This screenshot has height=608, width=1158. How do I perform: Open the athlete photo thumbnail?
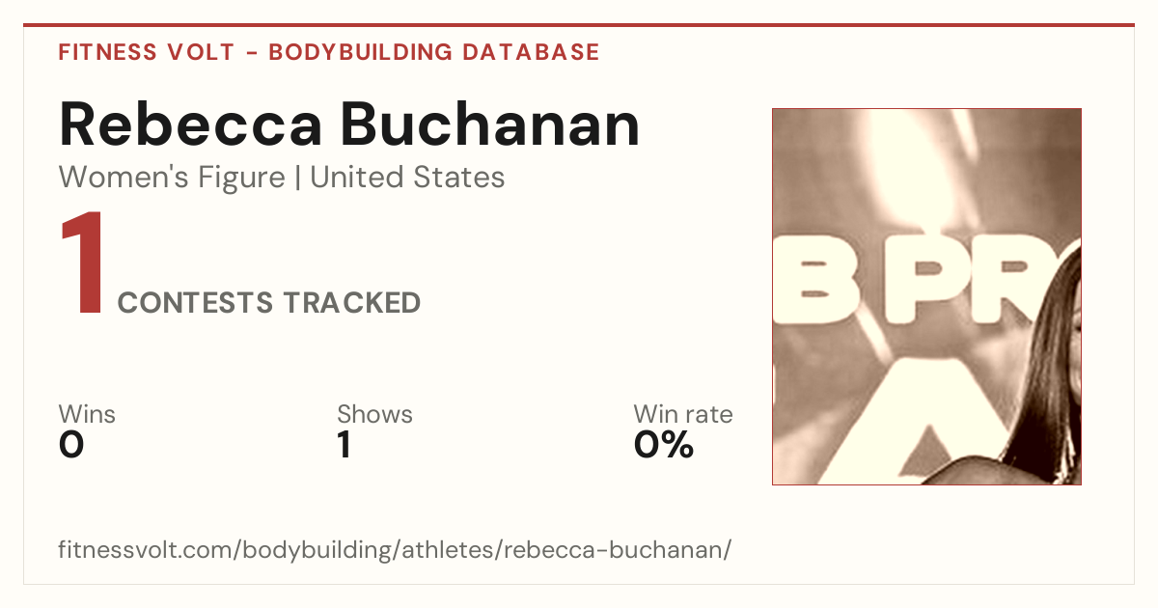coord(926,296)
